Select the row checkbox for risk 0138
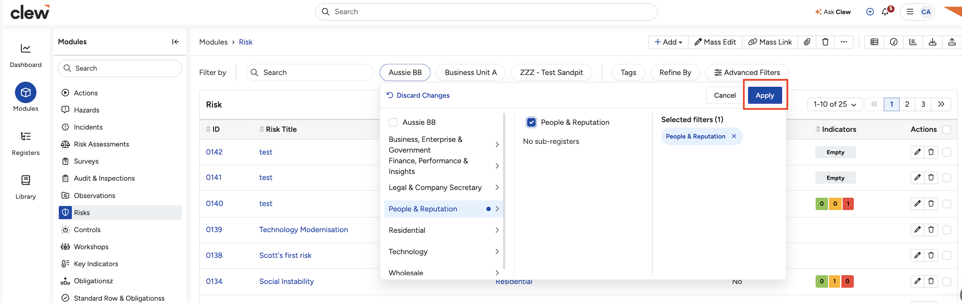The height and width of the screenshot is (303, 962). (946, 255)
